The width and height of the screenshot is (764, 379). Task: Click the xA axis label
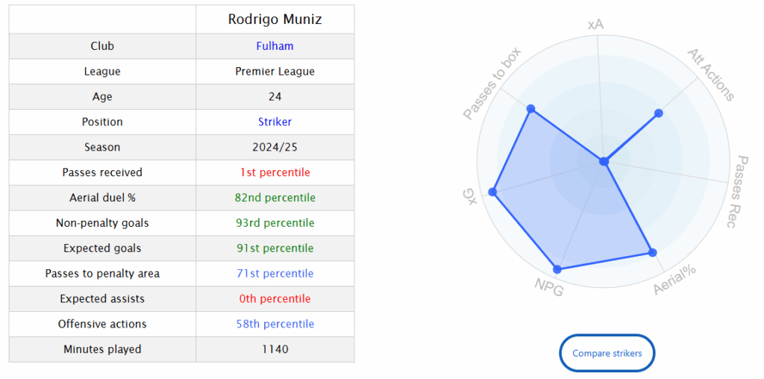click(x=595, y=25)
